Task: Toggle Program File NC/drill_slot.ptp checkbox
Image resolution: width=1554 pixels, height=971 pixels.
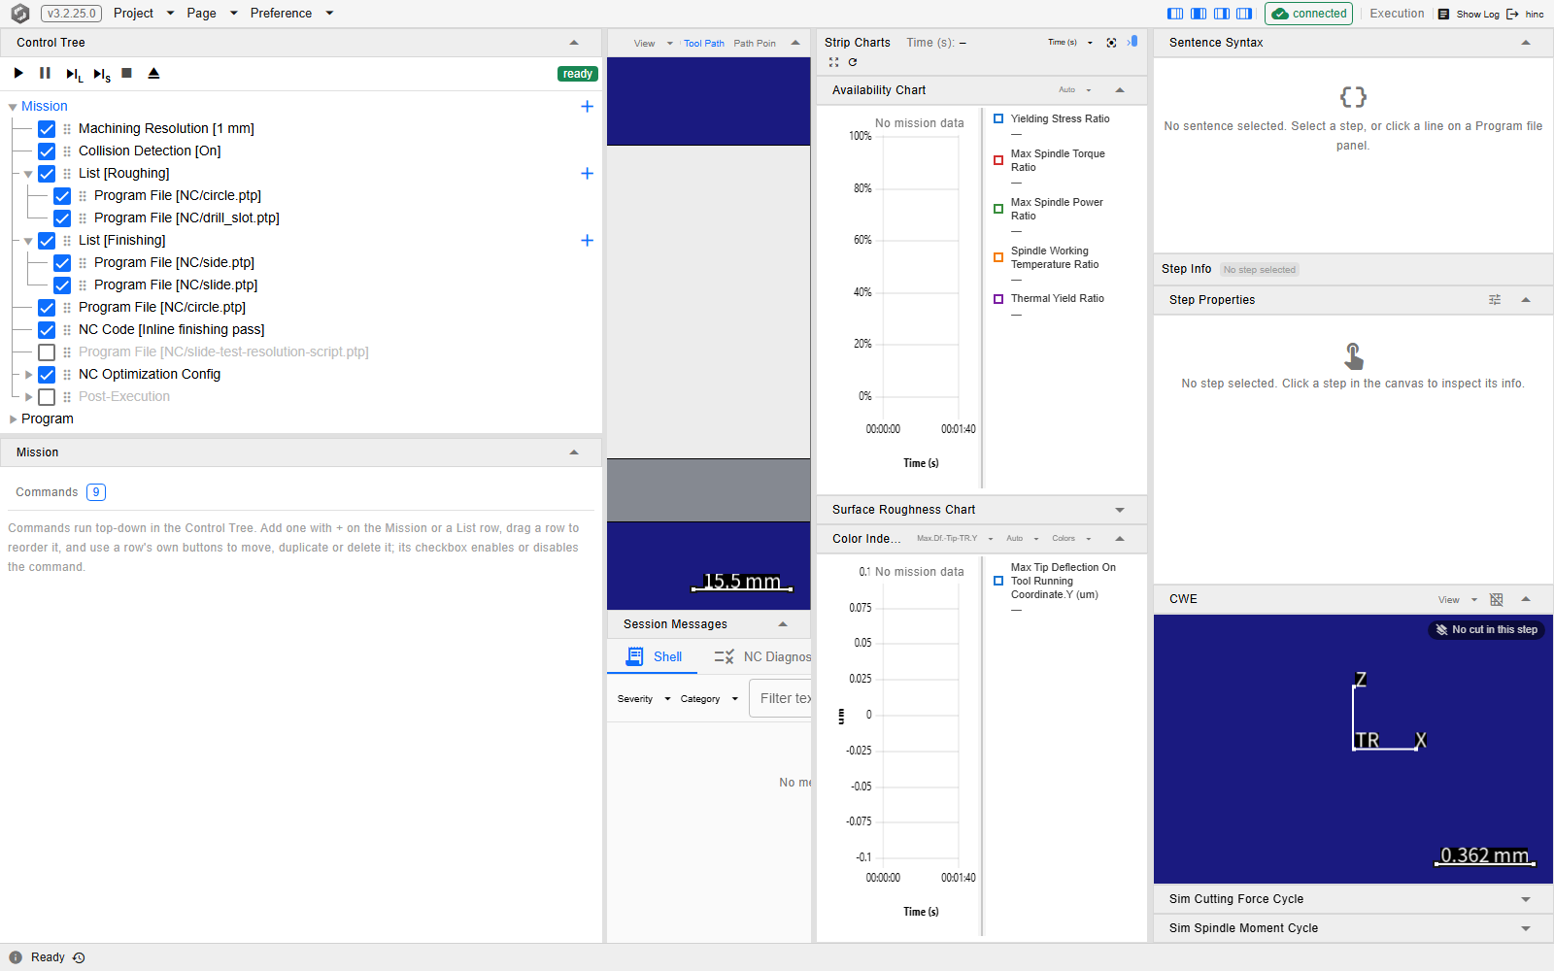Action: [x=62, y=218]
